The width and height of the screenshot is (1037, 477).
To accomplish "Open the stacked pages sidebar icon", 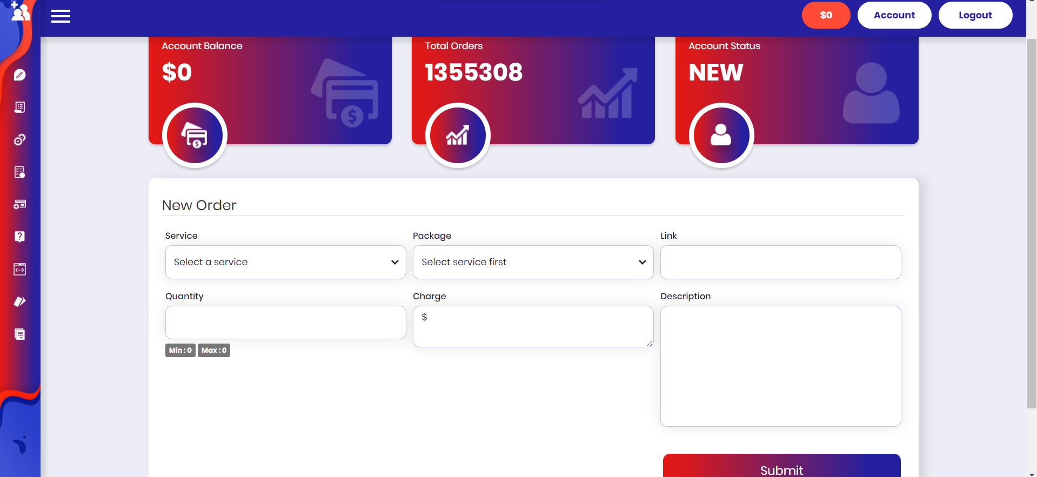I will tap(20, 334).
